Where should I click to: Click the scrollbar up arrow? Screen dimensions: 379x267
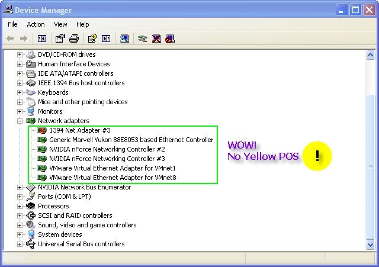tap(370, 55)
